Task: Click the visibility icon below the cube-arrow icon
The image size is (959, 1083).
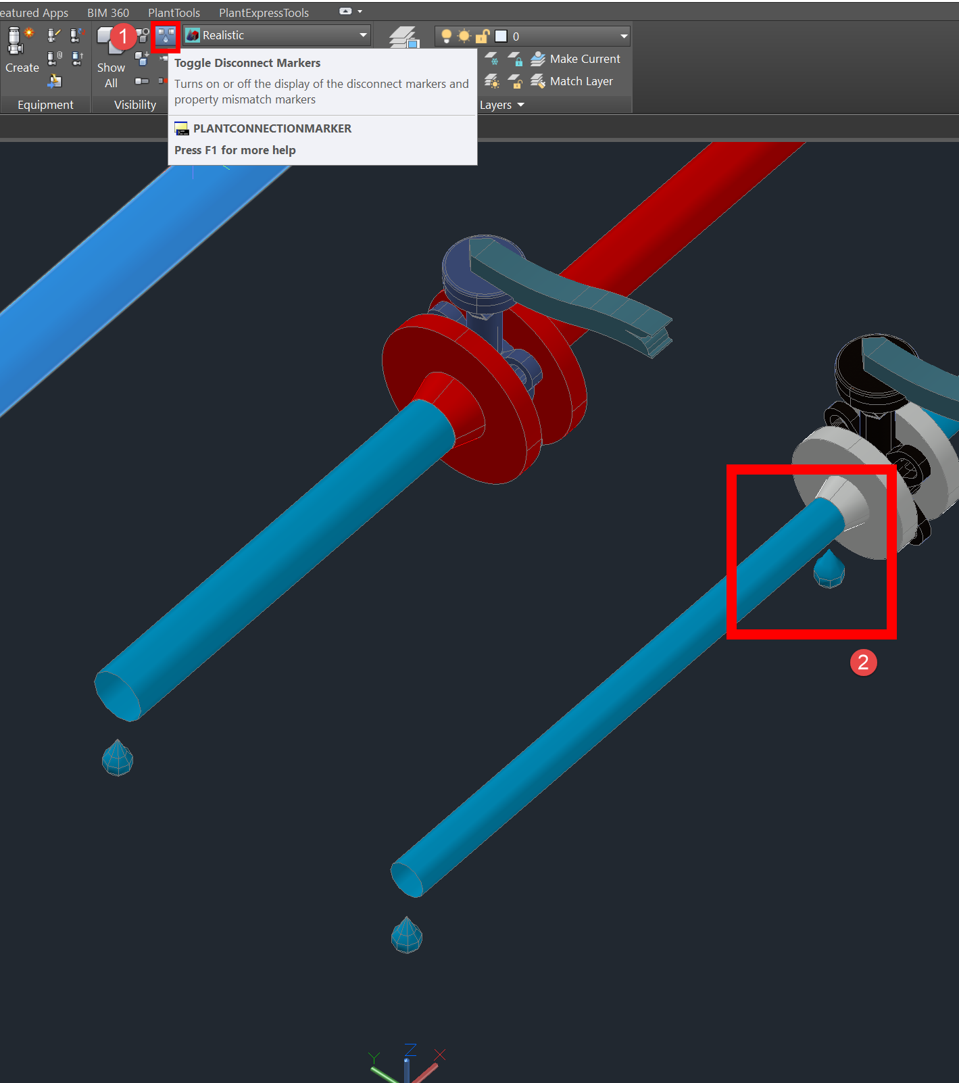Action: pyautogui.click(x=142, y=81)
